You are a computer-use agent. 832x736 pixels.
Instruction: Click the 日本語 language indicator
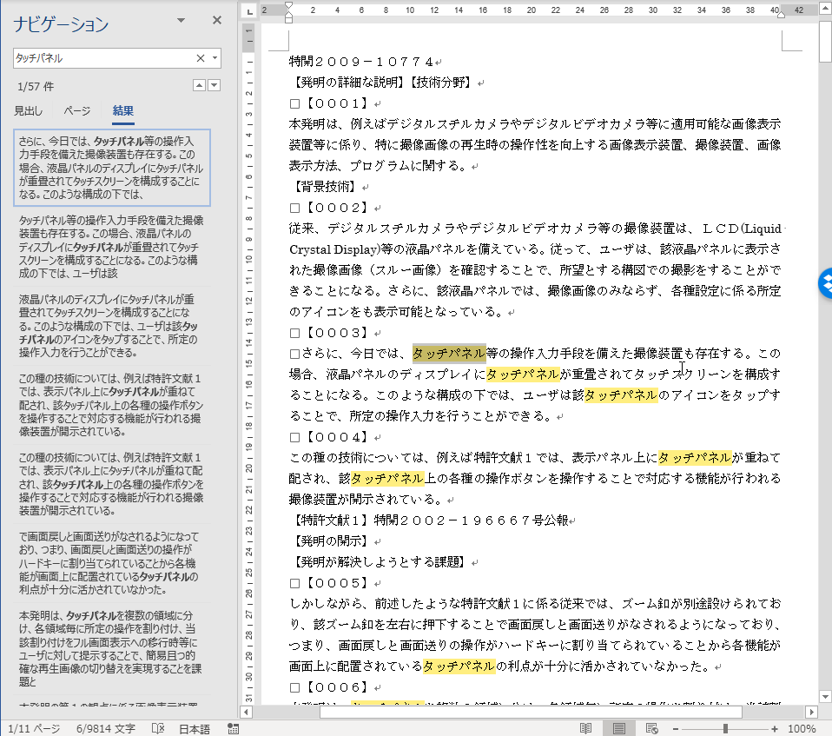point(195,728)
